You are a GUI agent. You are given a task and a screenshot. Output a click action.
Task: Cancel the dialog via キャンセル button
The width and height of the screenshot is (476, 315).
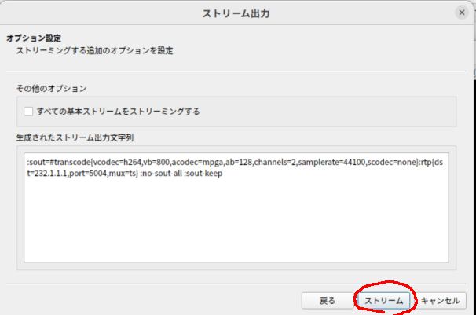pyautogui.click(x=440, y=300)
